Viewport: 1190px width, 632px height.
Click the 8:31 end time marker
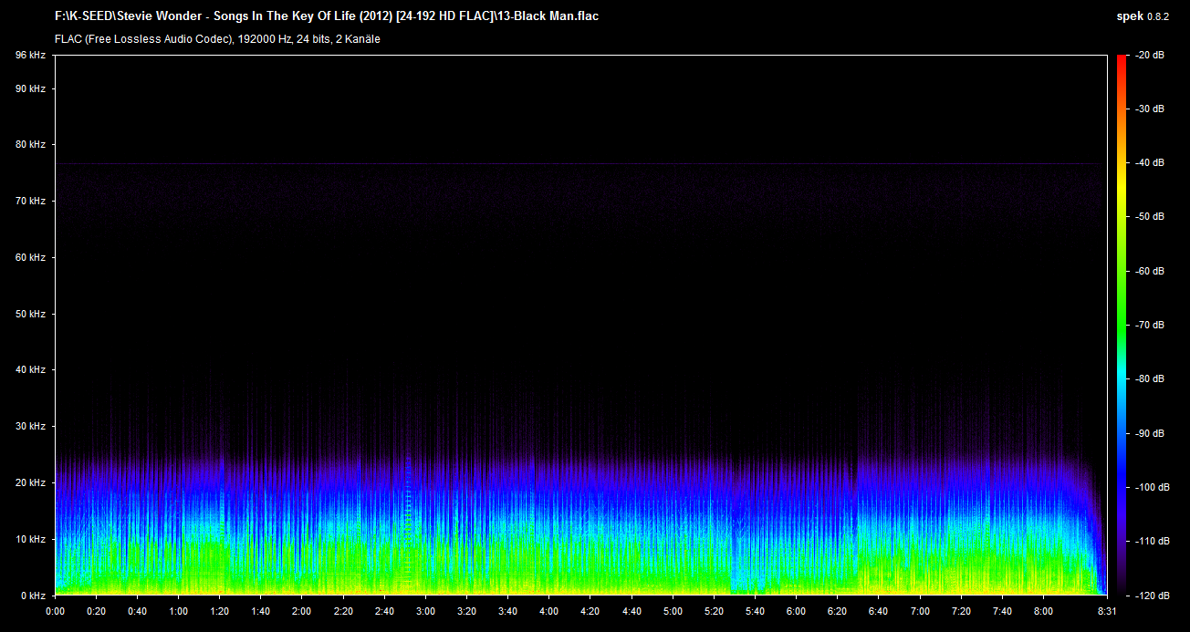1105,611
